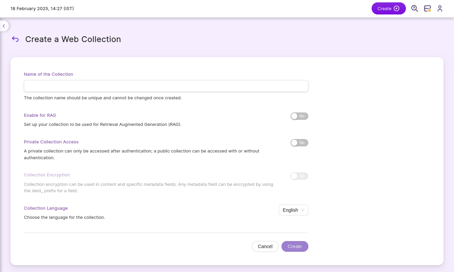Click the arrow in the language selector

(x=303, y=210)
